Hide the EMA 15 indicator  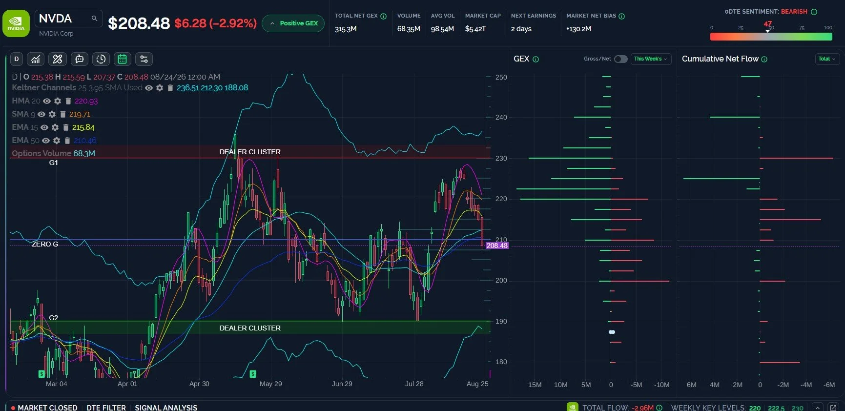(44, 127)
